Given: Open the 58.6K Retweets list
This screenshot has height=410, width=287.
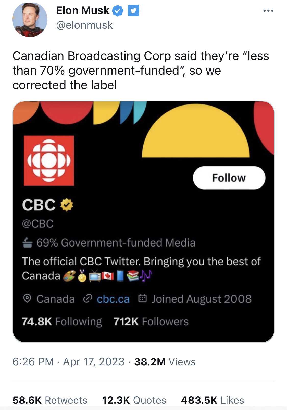Looking at the screenshot, I should (50, 400).
